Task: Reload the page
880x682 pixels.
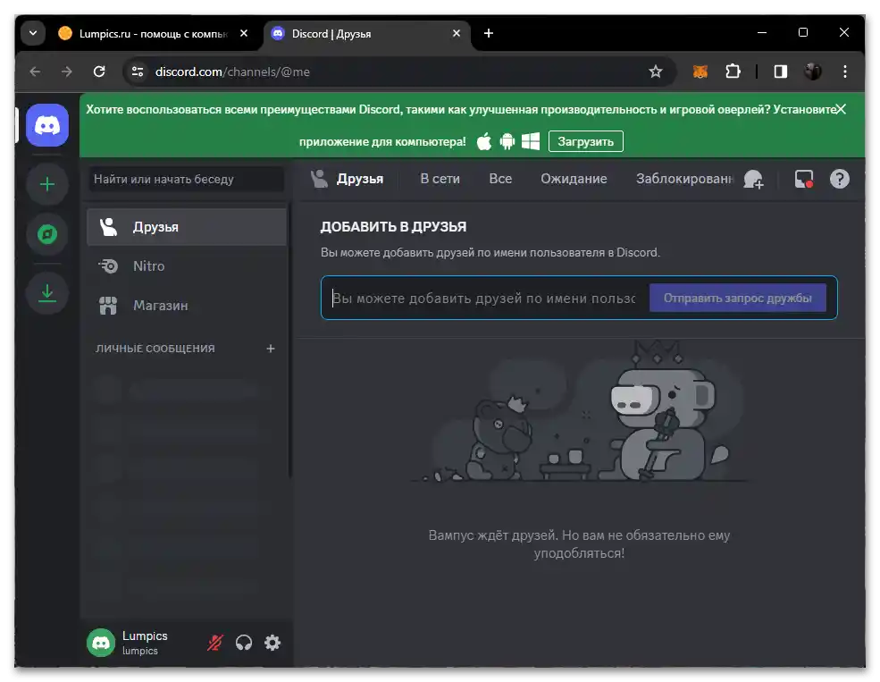Action: [x=99, y=72]
